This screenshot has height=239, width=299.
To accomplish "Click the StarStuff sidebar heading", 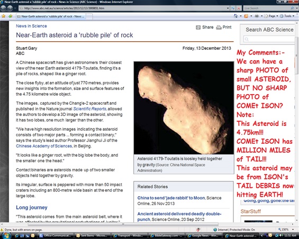I will (250, 211).
